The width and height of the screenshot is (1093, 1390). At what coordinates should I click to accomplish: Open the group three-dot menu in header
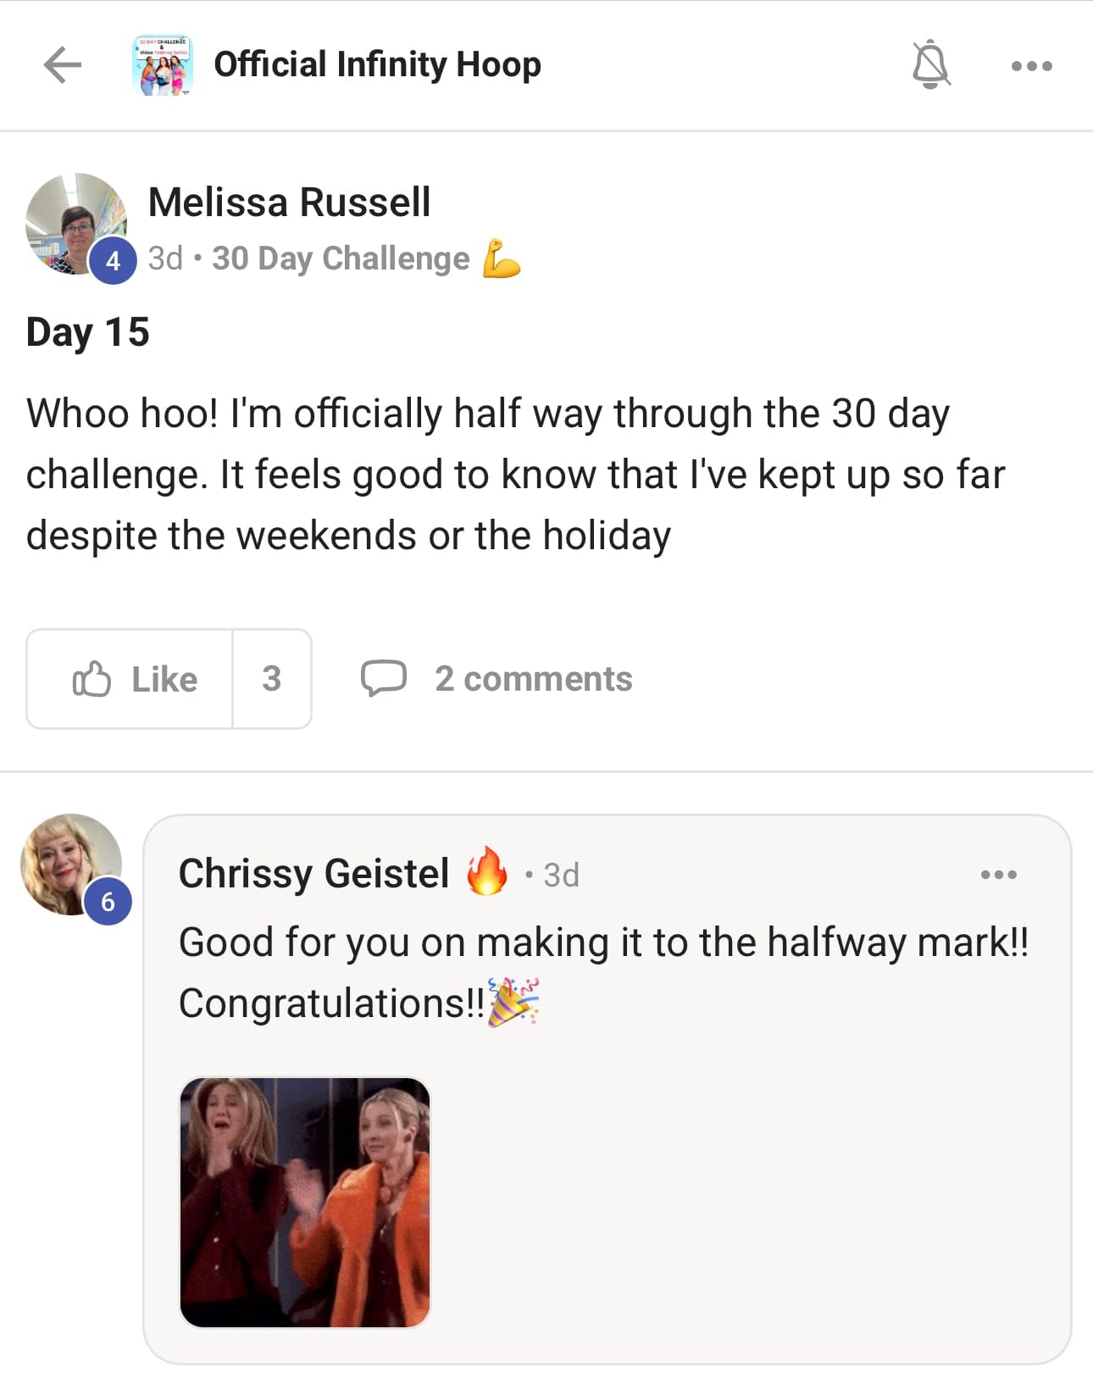click(x=1031, y=66)
